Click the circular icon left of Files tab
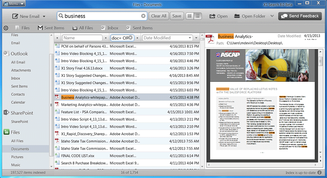 click(x=6, y=28)
